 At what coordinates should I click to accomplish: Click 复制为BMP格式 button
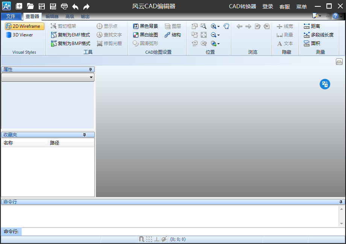coord(71,44)
